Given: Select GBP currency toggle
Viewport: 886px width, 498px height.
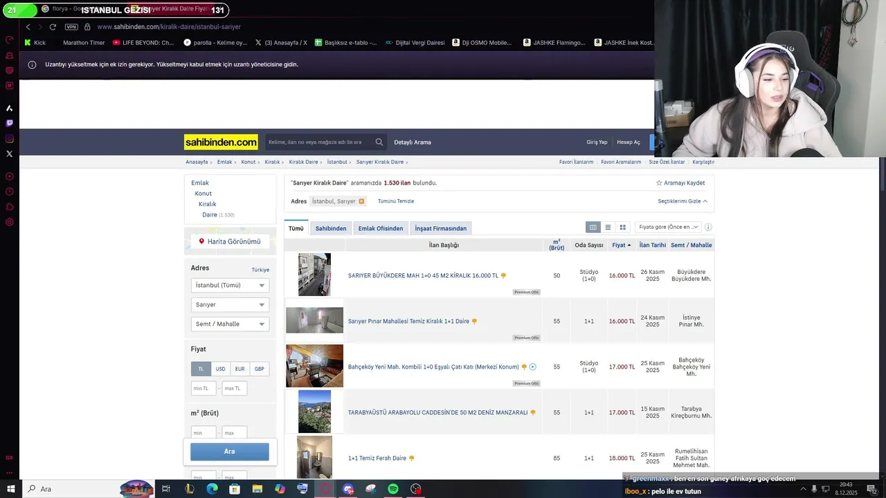Looking at the screenshot, I should (259, 369).
